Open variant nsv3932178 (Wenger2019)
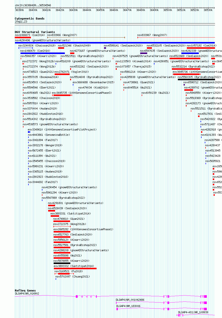 [45, 145]
